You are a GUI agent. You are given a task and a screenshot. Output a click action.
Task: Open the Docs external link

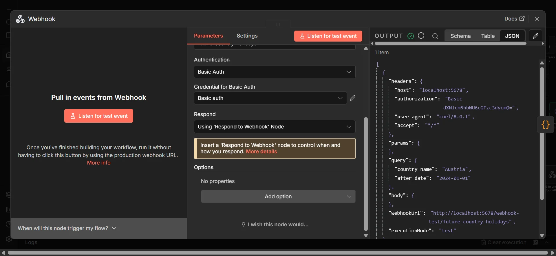pyautogui.click(x=514, y=19)
